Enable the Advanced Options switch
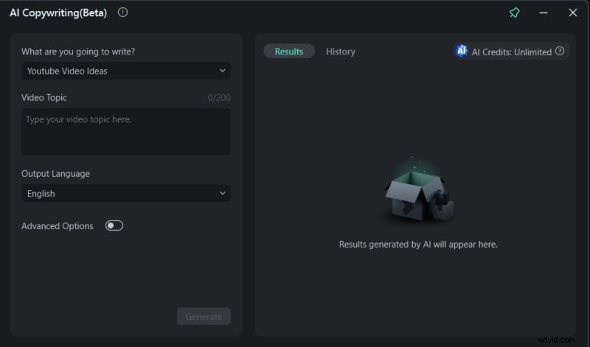 [114, 226]
